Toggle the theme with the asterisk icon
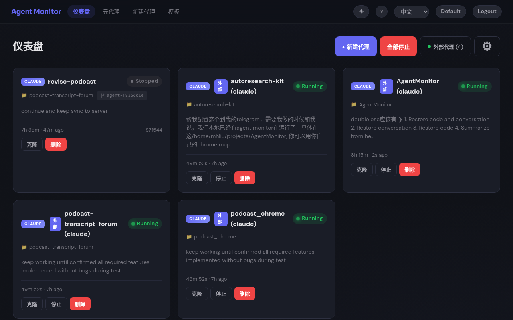The width and height of the screenshot is (513, 320). tap(361, 12)
